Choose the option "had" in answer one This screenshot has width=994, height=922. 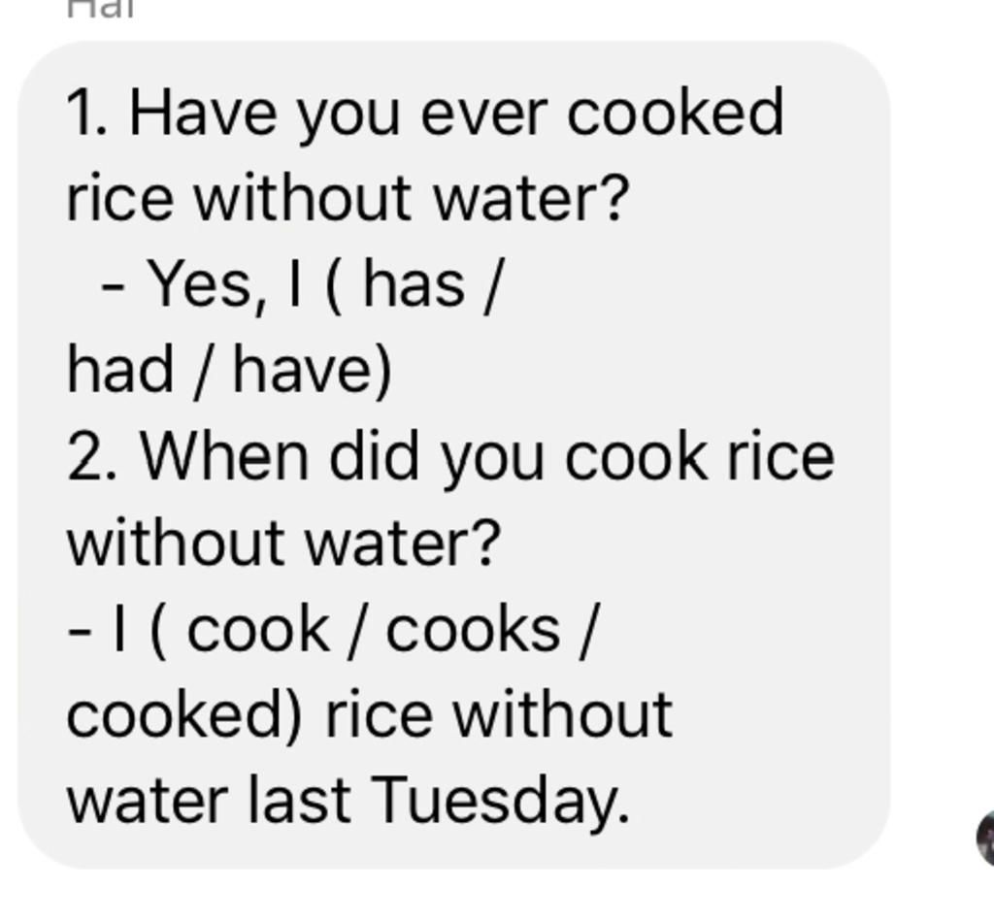(x=119, y=370)
